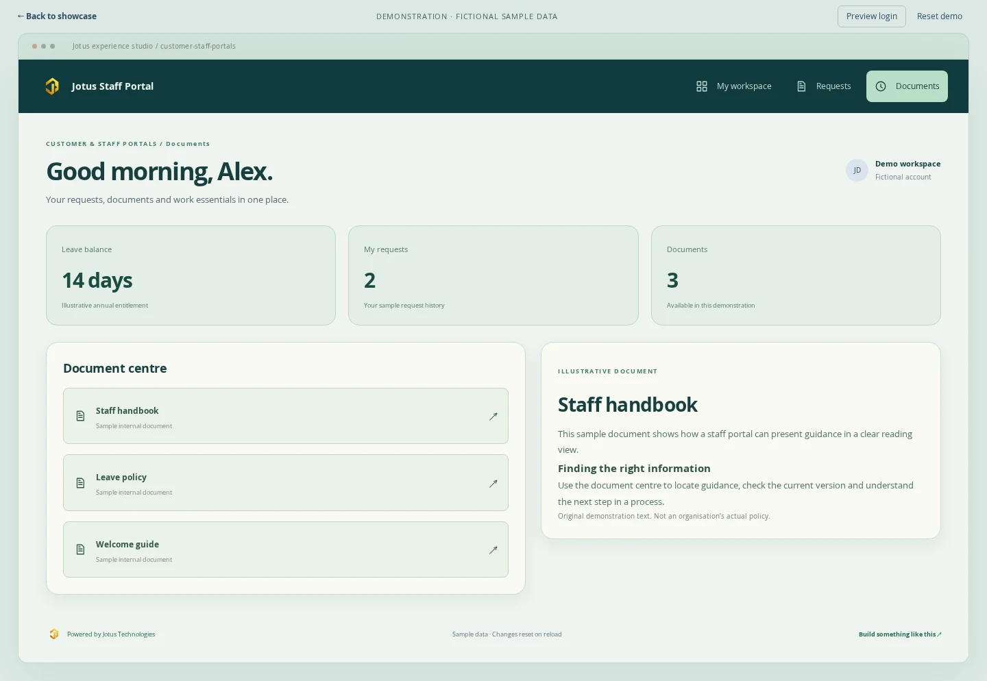Open the Leave balance card
The image size is (987, 681).
[191, 275]
